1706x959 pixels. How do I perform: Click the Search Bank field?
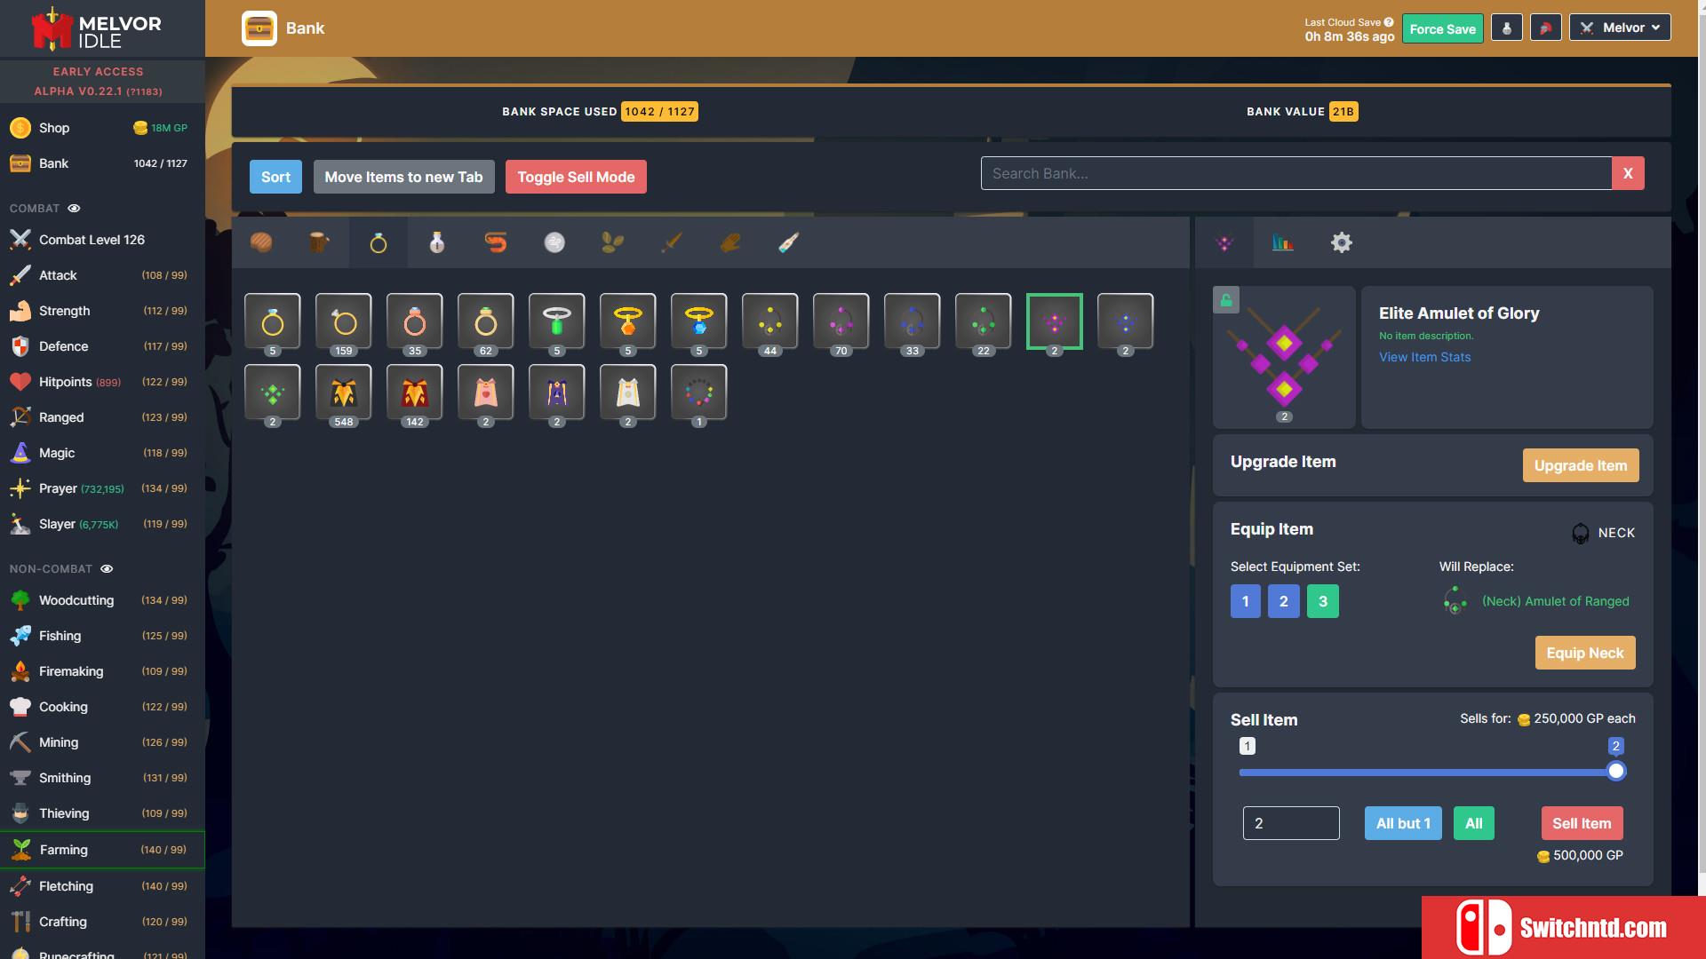point(1296,173)
